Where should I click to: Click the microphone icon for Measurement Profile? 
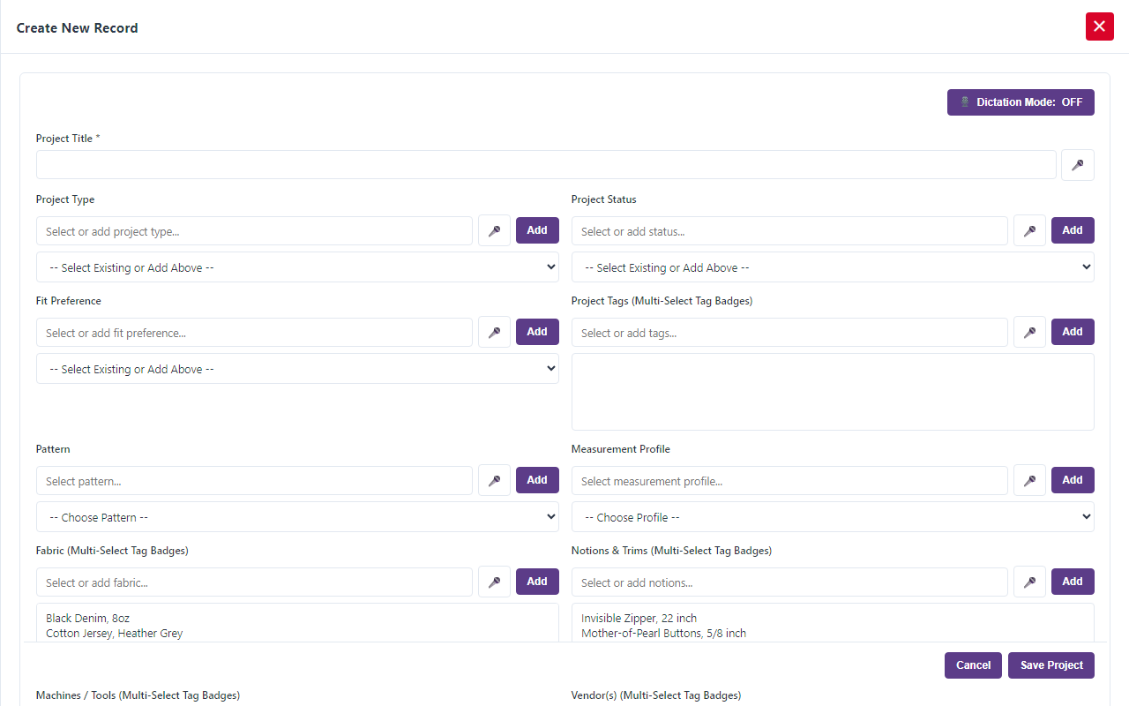(1029, 480)
